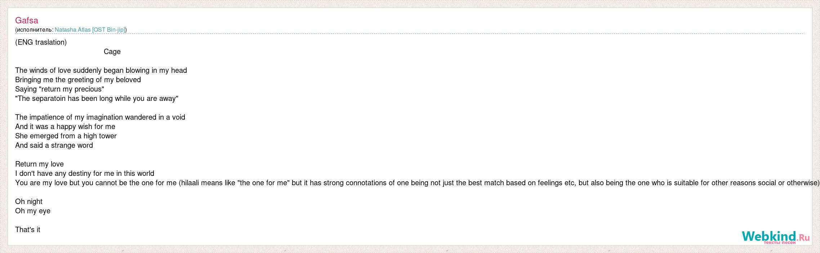Open Natasha Atlas [OST Bin-jip] artist link
Image resolution: width=820 pixels, height=253 pixels.
coord(90,30)
